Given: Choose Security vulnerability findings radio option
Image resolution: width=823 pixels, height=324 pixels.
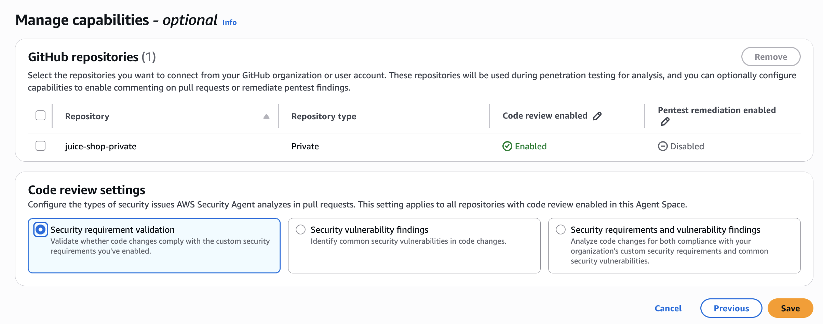Looking at the screenshot, I should (300, 230).
